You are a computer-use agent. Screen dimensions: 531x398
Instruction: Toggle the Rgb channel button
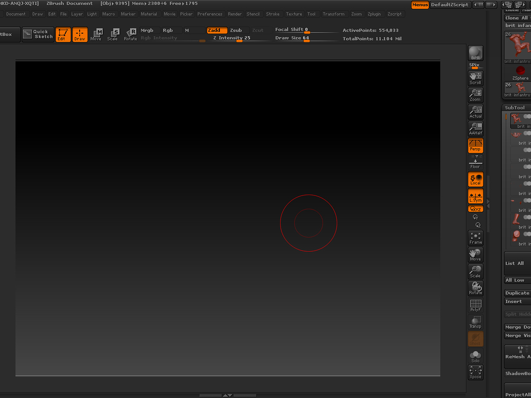click(171, 31)
